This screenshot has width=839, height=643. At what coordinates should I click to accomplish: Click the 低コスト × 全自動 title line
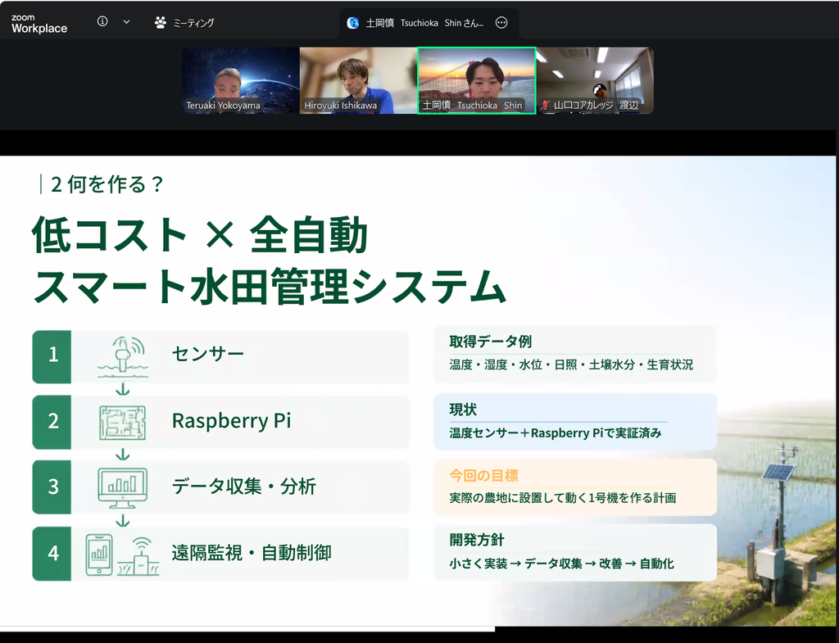tap(200, 233)
